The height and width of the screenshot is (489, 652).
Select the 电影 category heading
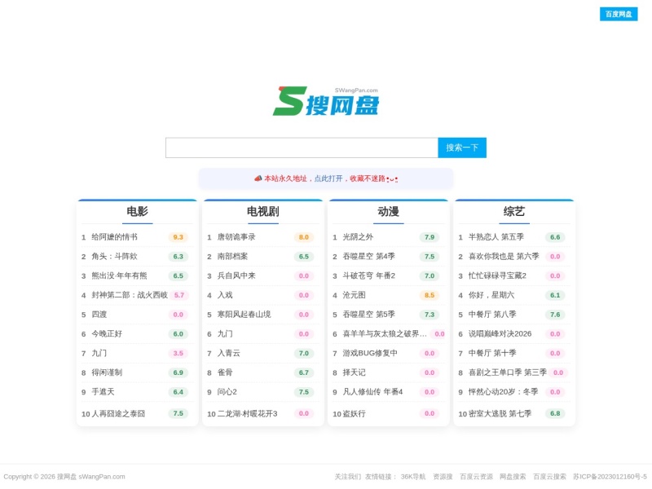(137, 211)
